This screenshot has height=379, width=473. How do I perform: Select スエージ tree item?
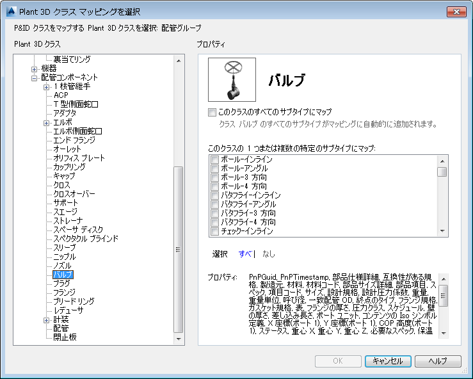click(x=65, y=211)
